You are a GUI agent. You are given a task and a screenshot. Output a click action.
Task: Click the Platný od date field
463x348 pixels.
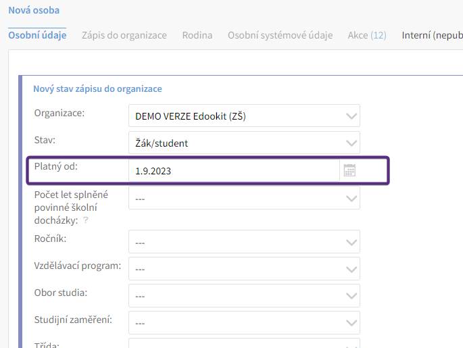coord(234,171)
